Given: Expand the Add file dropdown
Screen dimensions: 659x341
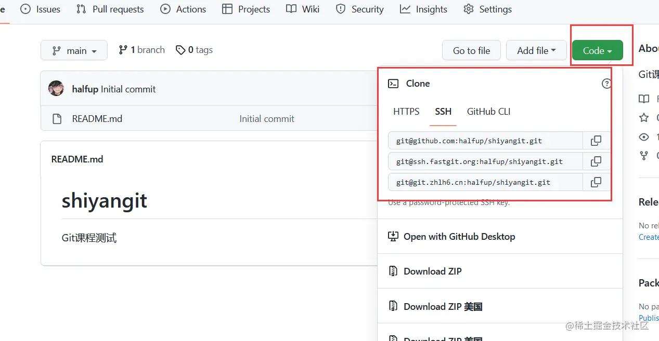Looking at the screenshot, I should (536, 50).
